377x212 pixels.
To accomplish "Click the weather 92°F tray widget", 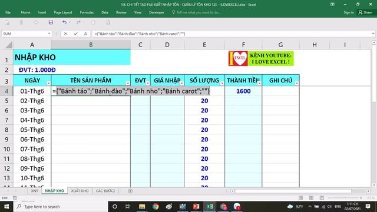I will pos(295,207).
